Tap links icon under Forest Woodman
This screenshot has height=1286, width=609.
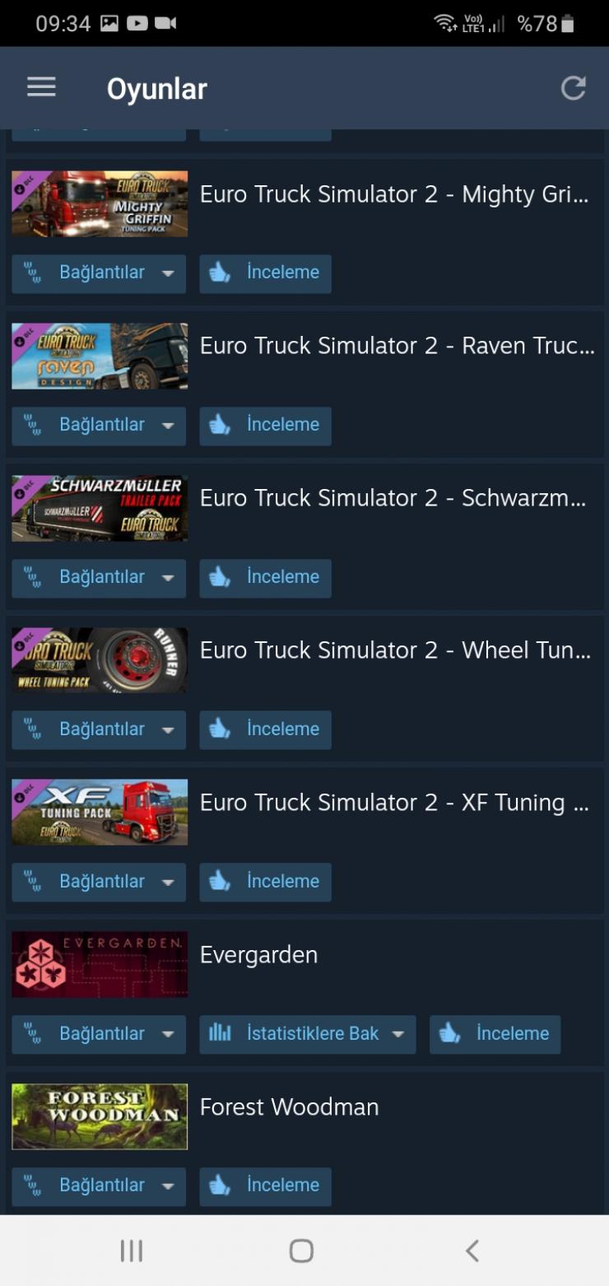(32, 1186)
